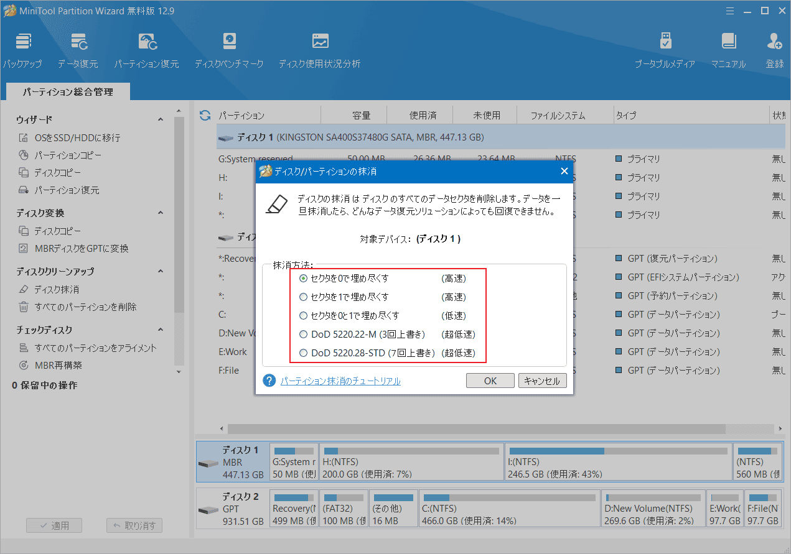Select (その他) 16 MB block in disk map

(393, 509)
